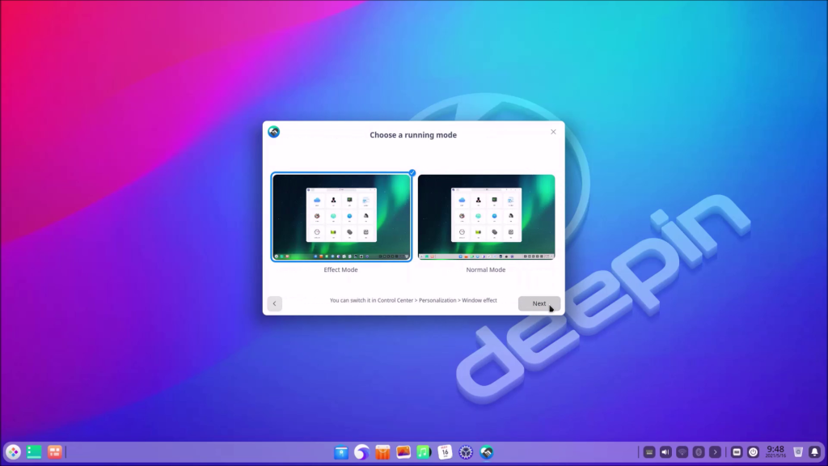Open the Calendar dock icon
The height and width of the screenshot is (466, 828).
pyautogui.click(x=445, y=452)
